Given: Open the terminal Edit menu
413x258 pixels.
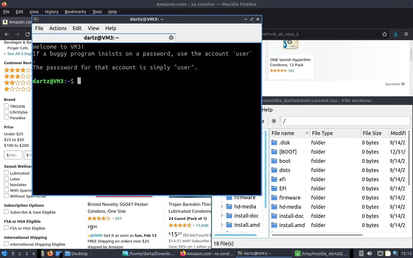Looking at the screenshot, I should point(77,28).
